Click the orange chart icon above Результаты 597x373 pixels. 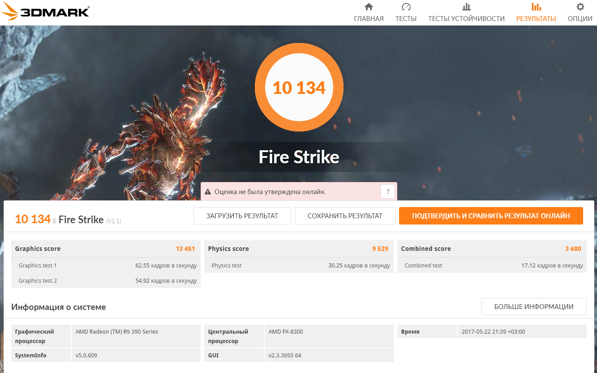click(536, 7)
